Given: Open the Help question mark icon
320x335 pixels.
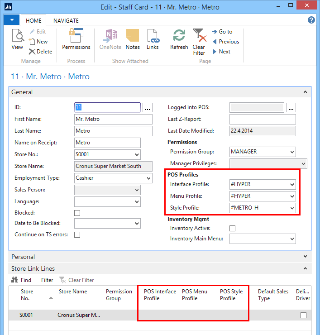Looking at the screenshot, I should pyautogui.click(x=311, y=20).
